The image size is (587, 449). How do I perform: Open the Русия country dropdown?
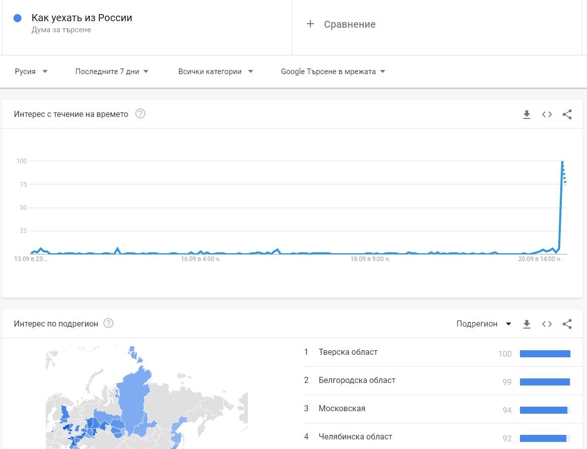[x=31, y=72]
